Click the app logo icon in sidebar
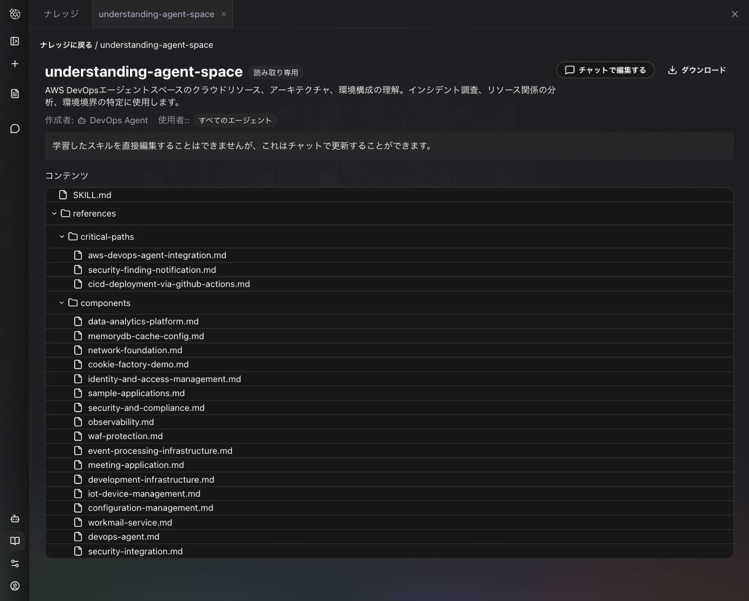Image resolution: width=749 pixels, height=601 pixels. (x=15, y=13)
